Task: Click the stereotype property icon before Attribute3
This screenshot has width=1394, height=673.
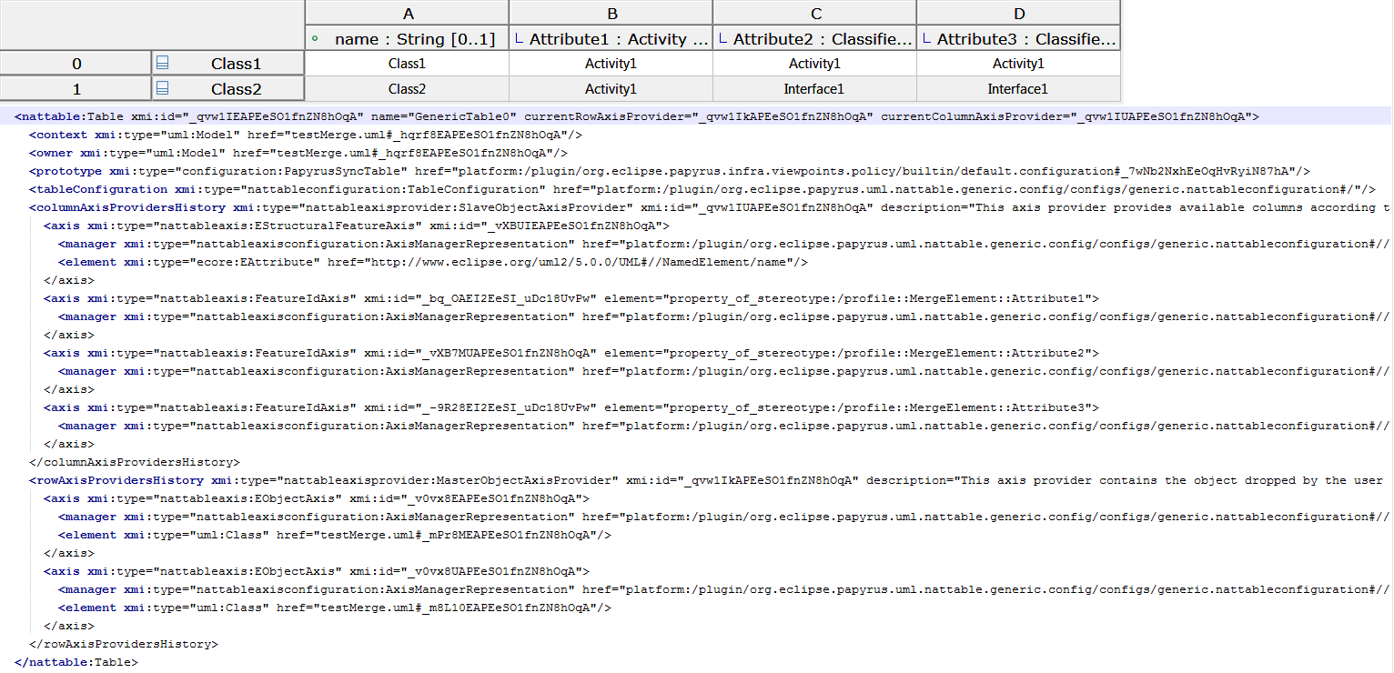Action: (927, 38)
